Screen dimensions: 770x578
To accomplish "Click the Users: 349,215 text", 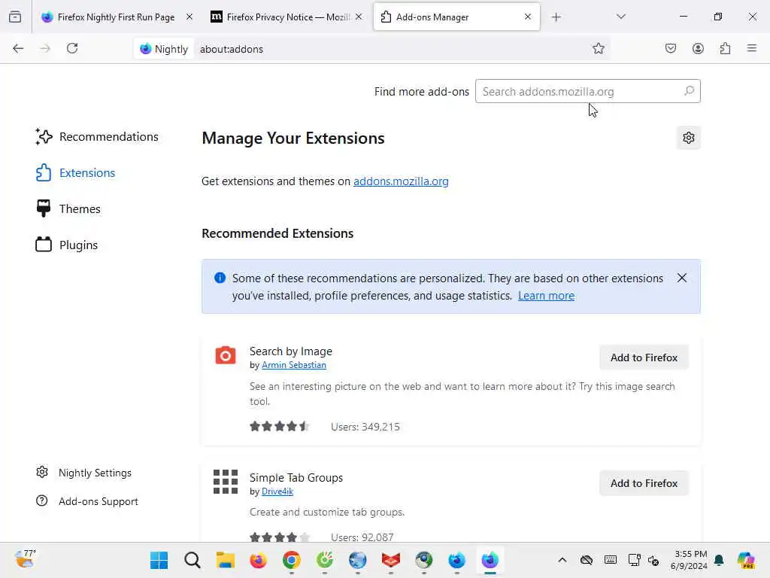I will point(365,427).
